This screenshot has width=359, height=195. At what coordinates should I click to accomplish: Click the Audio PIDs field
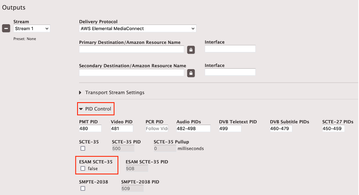193,128
